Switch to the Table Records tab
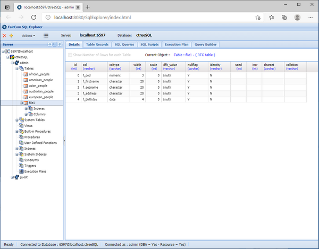Image resolution: width=319 pixels, height=249 pixels. point(97,45)
